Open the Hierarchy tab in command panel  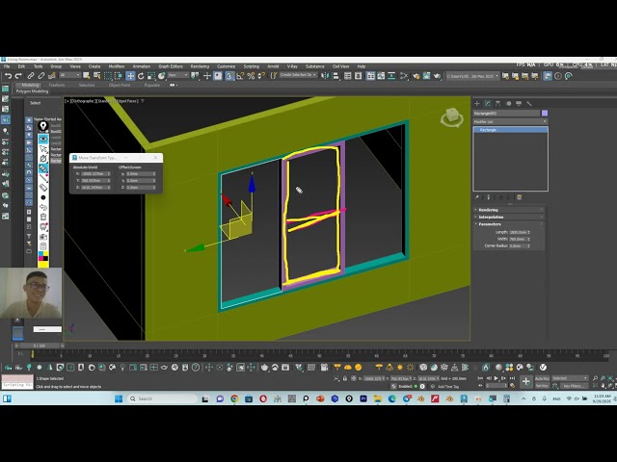(x=497, y=104)
